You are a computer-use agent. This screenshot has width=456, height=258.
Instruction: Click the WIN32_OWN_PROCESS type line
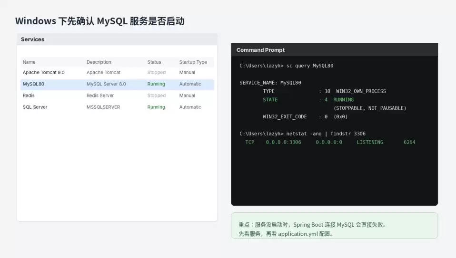[324, 91]
